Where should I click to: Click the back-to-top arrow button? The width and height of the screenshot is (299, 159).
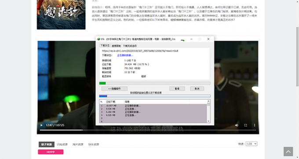coord(288,152)
